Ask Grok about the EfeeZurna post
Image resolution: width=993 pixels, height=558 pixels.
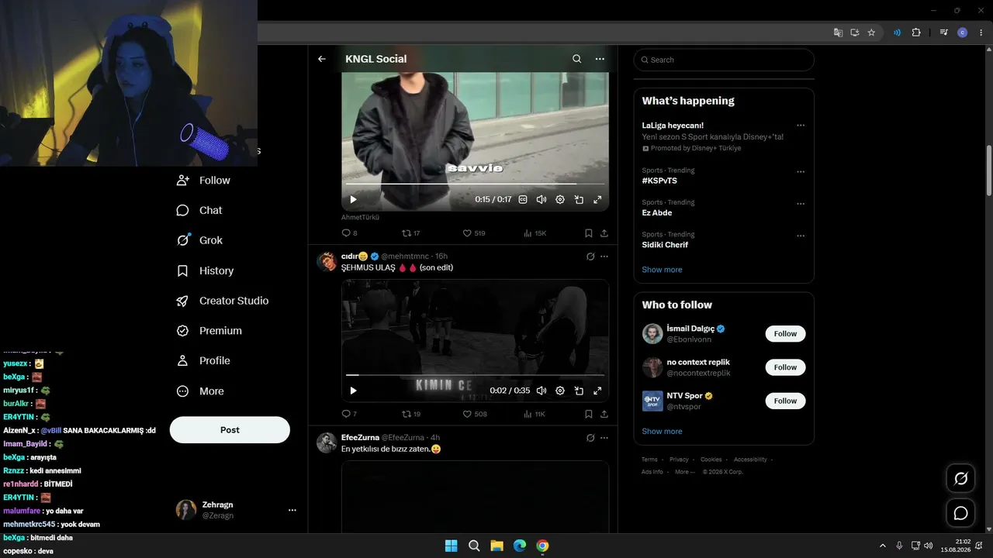(x=590, y=438)
